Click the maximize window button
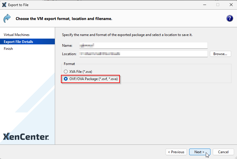The image size is (237, 159). point(217,5)
